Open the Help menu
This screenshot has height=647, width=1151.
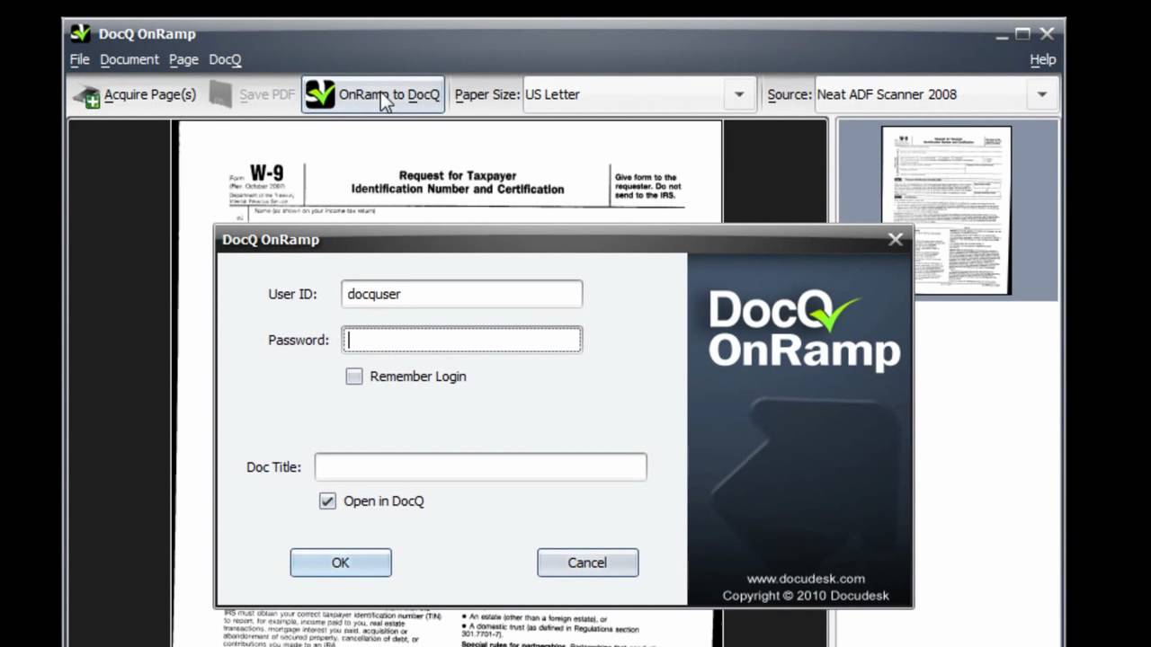click(1043, 59)
